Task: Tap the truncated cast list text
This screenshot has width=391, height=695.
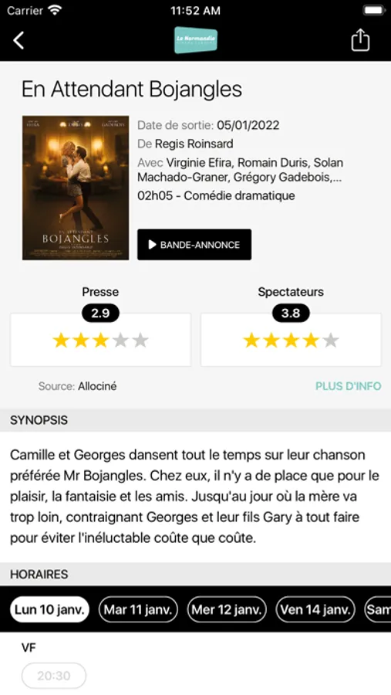Action: point(240,170)
